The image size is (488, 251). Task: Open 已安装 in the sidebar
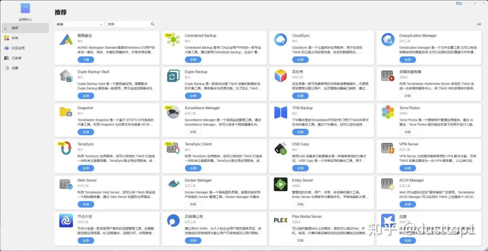[17, 58]
